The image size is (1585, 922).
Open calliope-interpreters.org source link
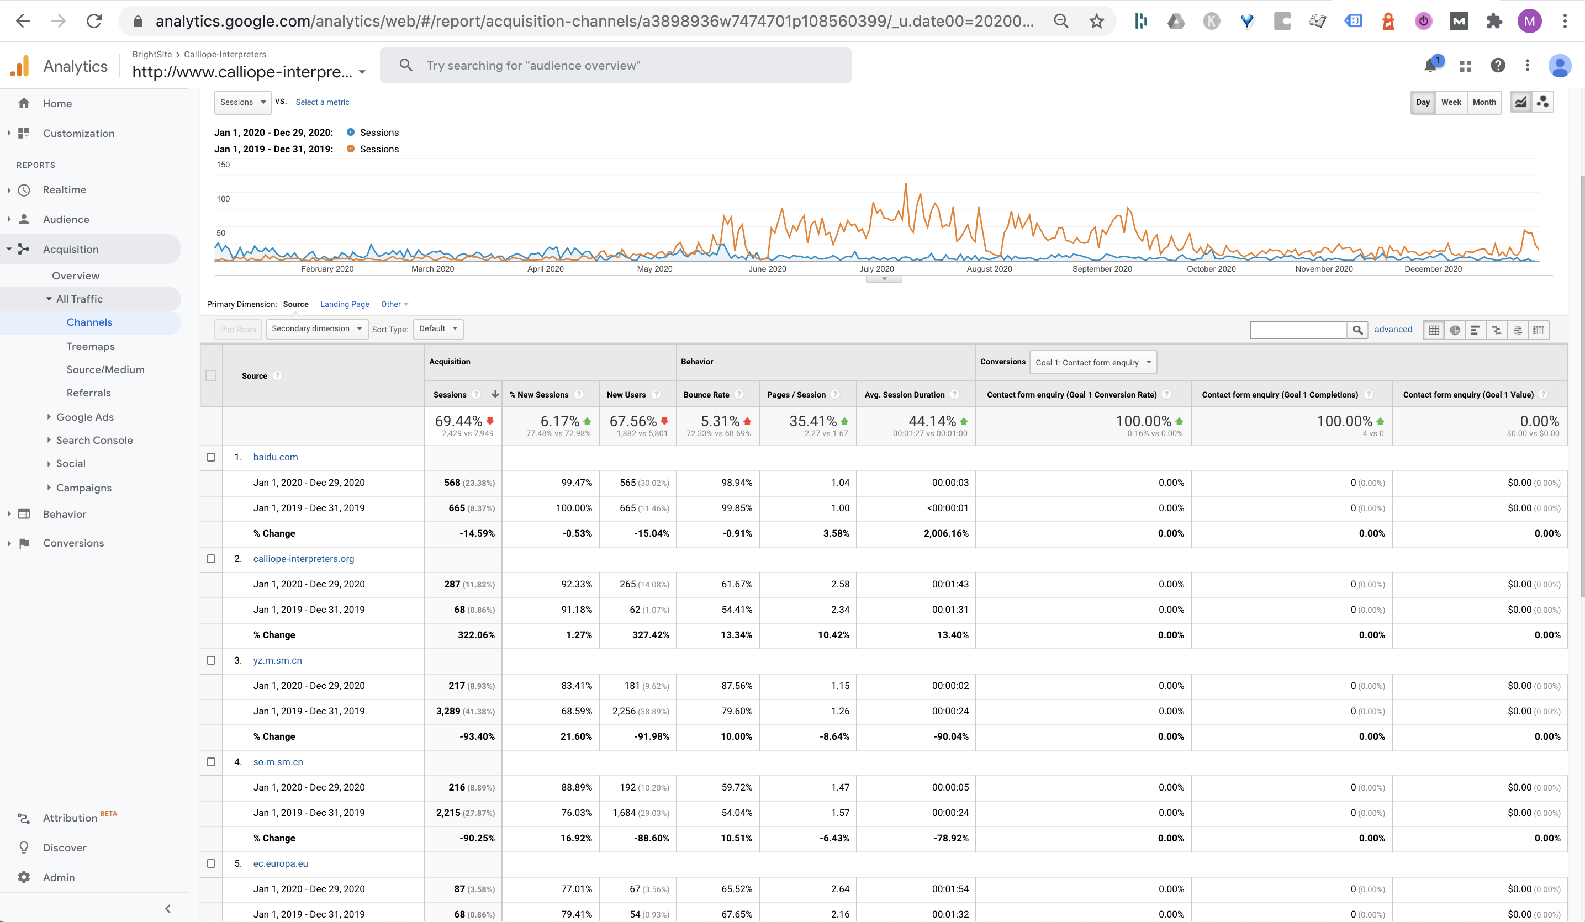[304, 559]
